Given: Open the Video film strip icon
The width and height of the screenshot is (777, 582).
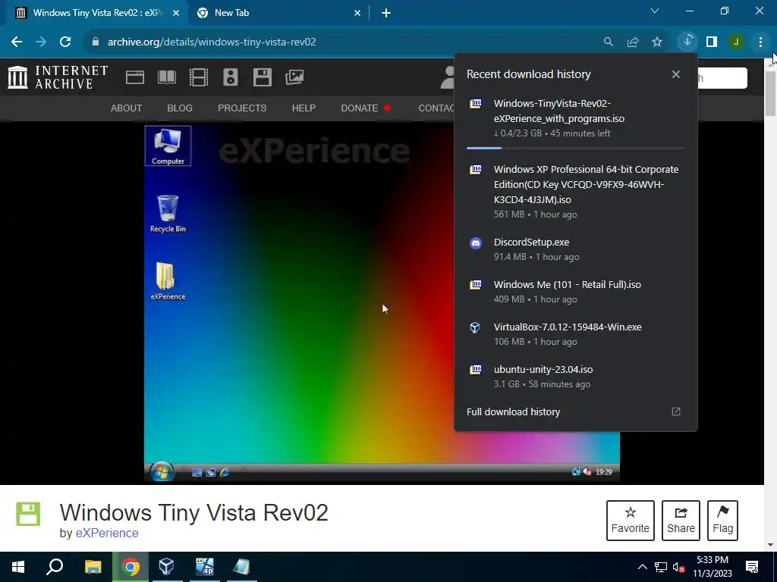Looking at the screenshot, I should click(x=198, y=77).
